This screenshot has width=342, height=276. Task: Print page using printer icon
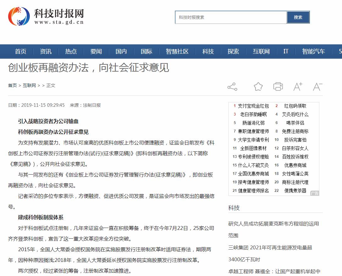[278, 86]
